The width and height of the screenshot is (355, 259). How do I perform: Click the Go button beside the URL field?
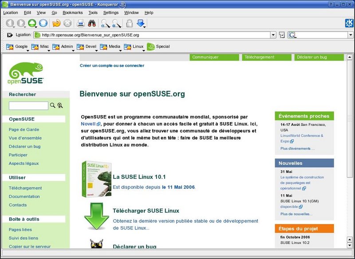[282, 35]
